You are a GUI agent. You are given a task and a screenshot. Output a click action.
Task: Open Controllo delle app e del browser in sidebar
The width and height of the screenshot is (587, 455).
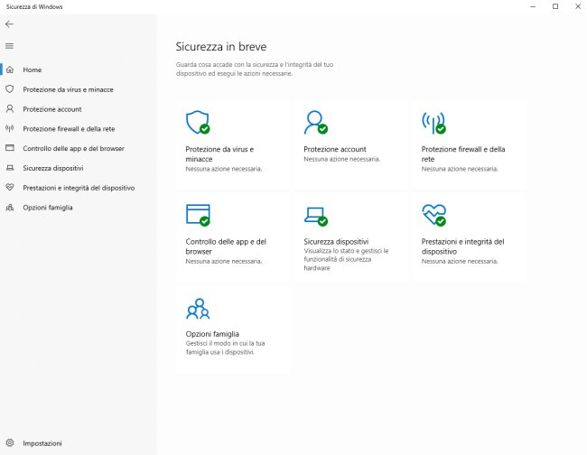tap(73, 149)
